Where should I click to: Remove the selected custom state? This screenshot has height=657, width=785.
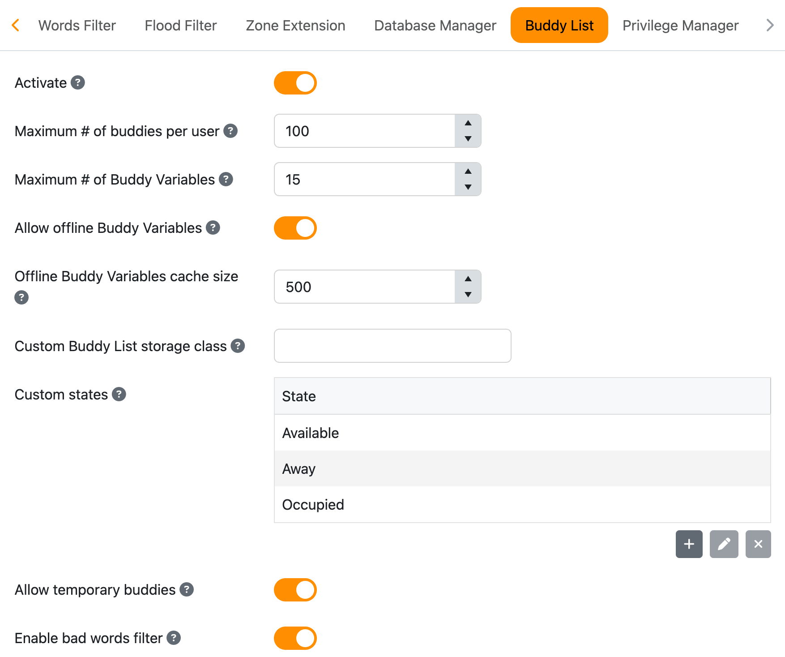click(x=758, y=544)
